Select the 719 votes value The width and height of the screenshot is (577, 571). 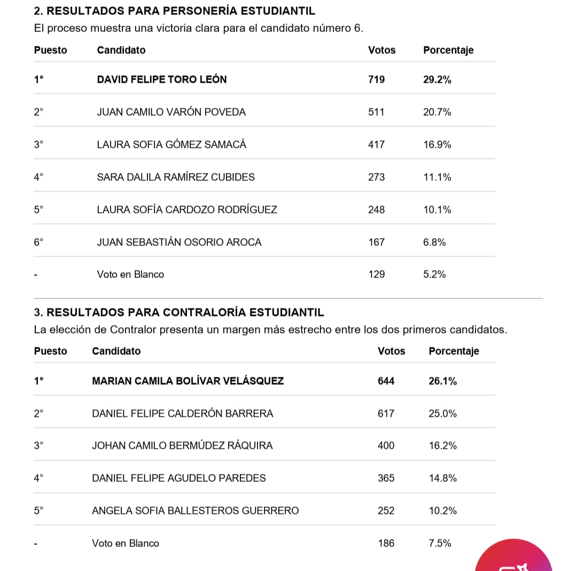click(376, 80)
